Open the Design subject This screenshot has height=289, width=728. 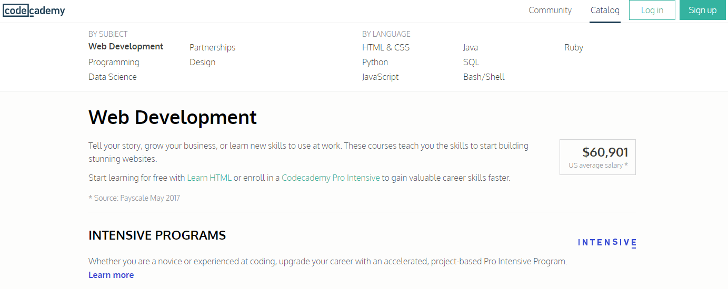[x=202, y=62]
